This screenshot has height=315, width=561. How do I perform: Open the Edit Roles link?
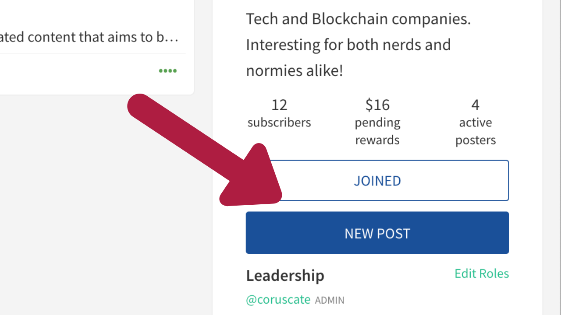pyautogui.click(x=481, y=273)
